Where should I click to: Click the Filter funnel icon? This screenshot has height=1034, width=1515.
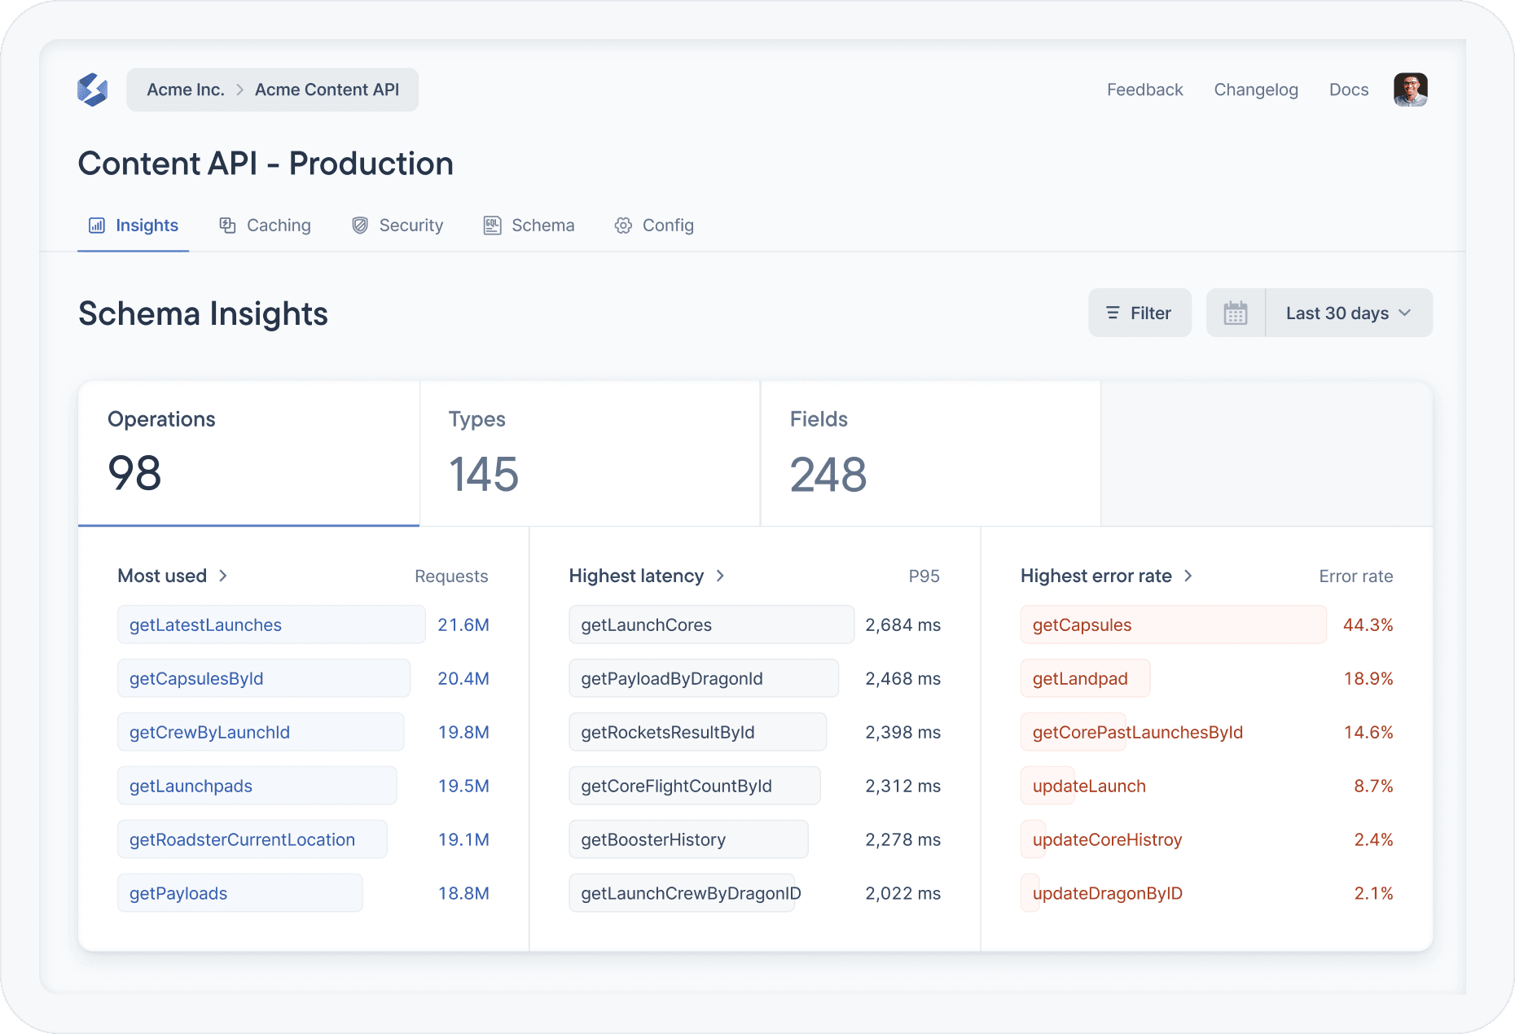(1113, 313)
